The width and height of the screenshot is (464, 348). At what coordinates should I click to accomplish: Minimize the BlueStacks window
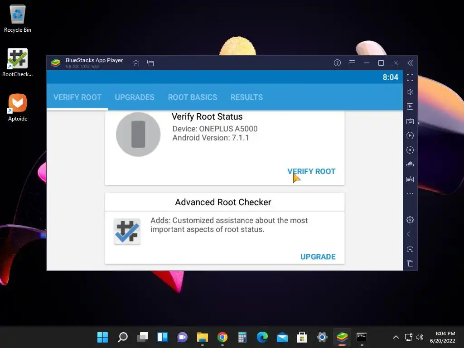366,63
